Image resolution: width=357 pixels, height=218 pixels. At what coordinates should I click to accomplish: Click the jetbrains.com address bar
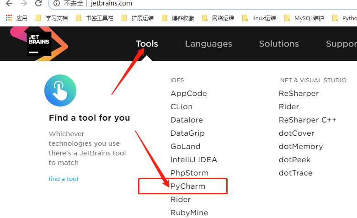[111, 3]
